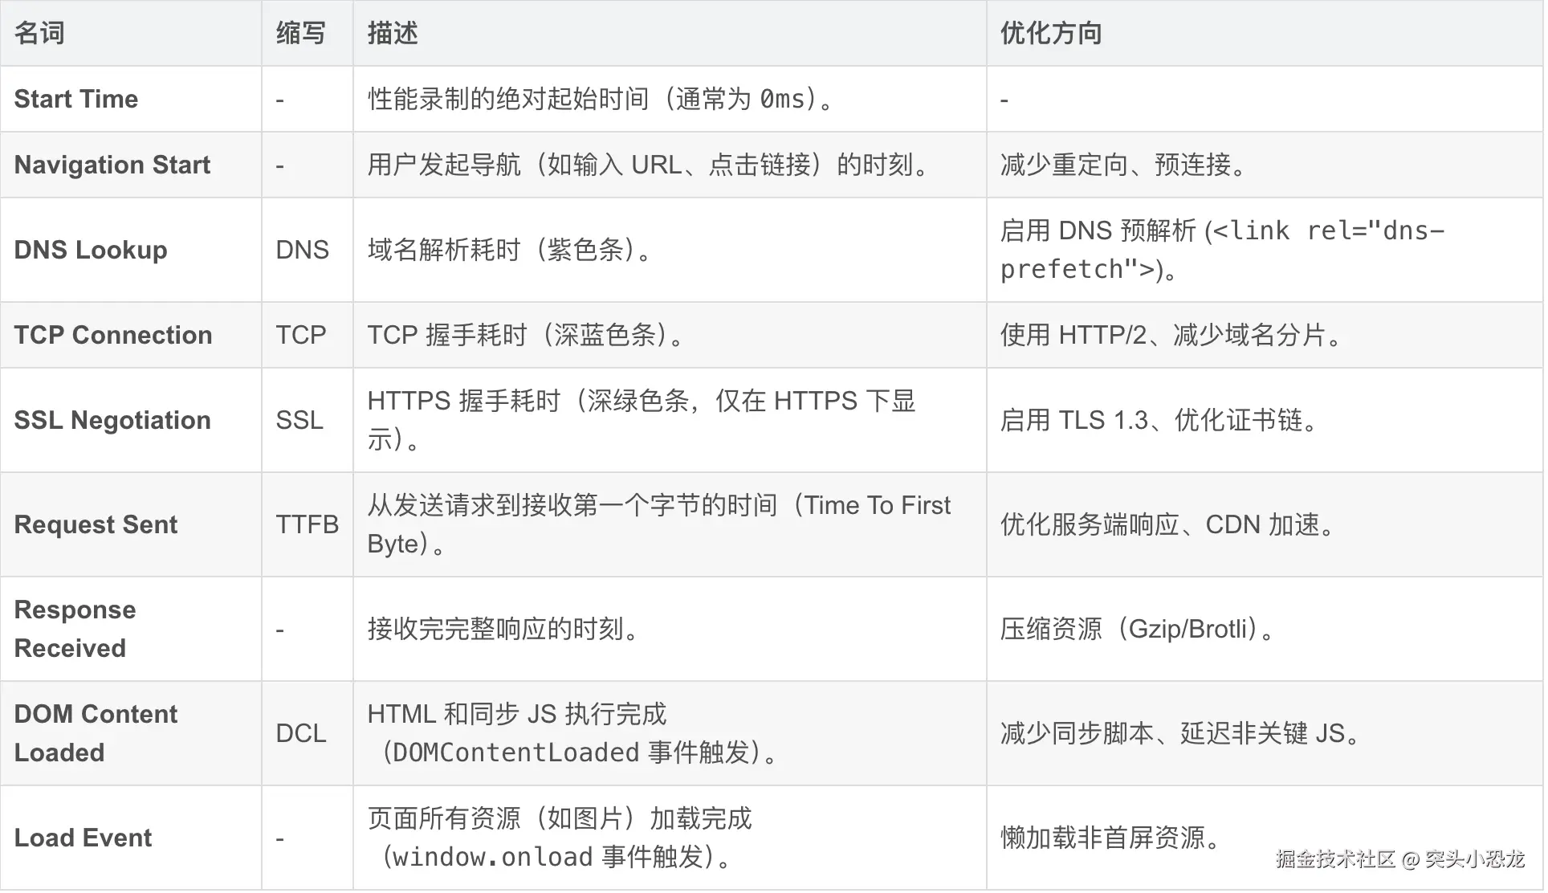Select the Start Time row label
The image size is (1548, 893).
pos(76,99)
